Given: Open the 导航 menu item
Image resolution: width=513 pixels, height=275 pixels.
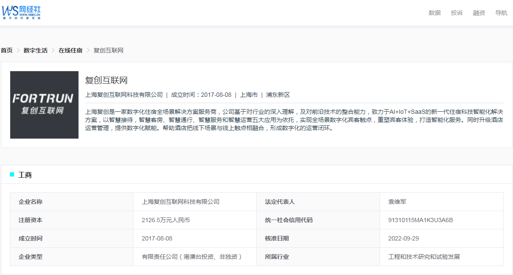Looking at the screenshot, I should (x=501, y=13).
